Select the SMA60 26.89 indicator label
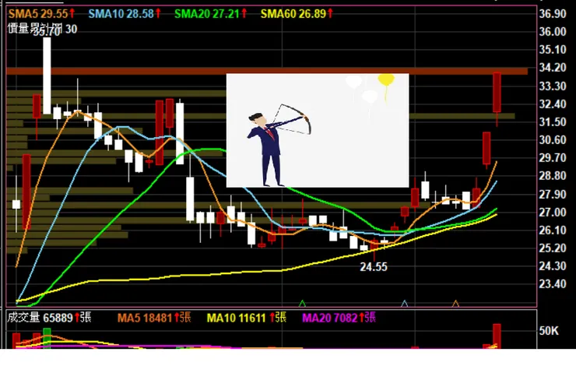Screen dimensions: 576x366 coord(297,14)
